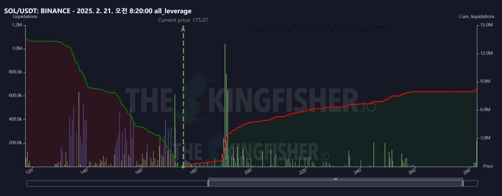
Task: Click the tallest green liquidation bar near price 190
Action: tap(225, 105)
